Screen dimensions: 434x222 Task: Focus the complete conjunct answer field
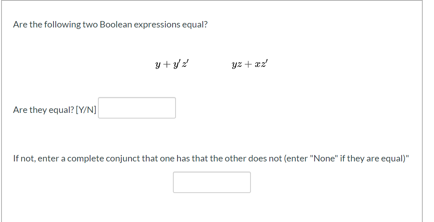[212, 182]
